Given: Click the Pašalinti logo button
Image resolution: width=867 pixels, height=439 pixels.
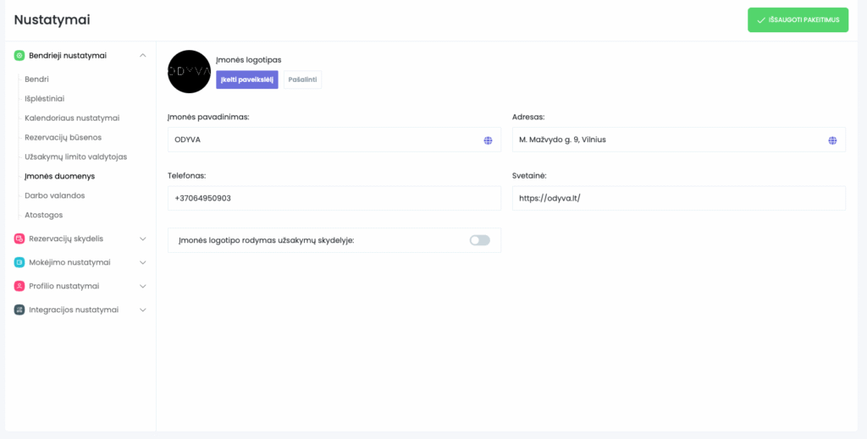Looking at the screenshot, I should tap(302, 80).
